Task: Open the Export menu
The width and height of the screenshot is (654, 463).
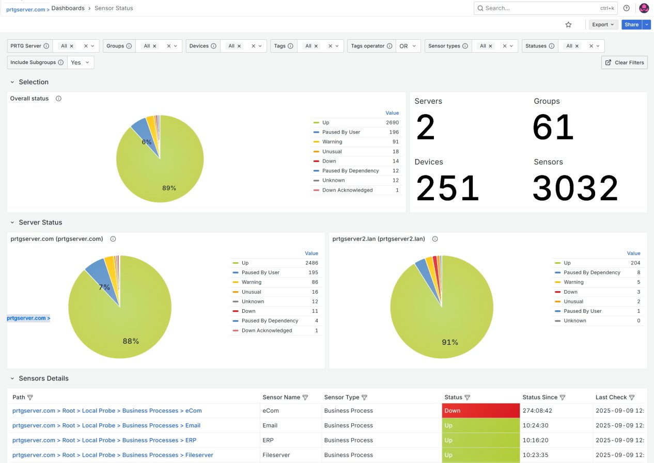Action: point(603,24)
